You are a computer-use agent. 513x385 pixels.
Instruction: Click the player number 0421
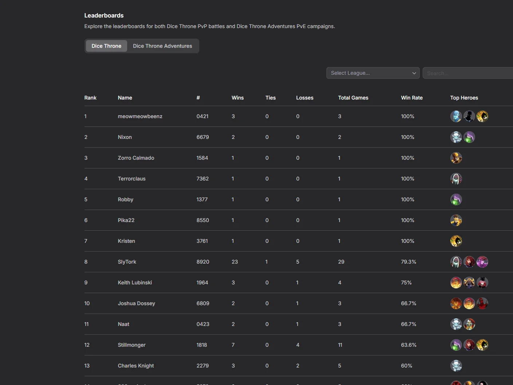[x=202, y=116]
